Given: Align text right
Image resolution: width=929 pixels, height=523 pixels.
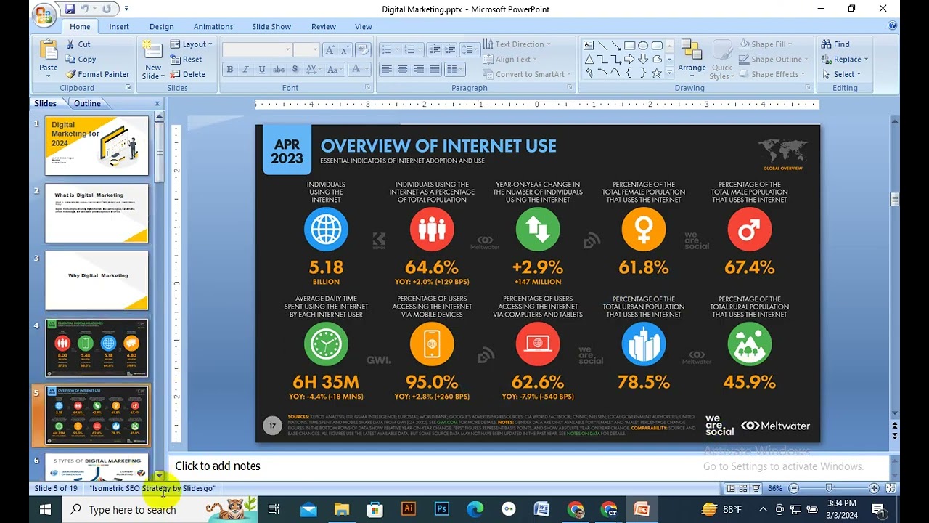Looking at the screenshot, I should tap(418, 70).
